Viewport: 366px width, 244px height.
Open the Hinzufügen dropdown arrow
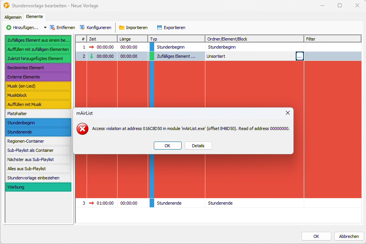pyautogui.click(x=45, y=28)
